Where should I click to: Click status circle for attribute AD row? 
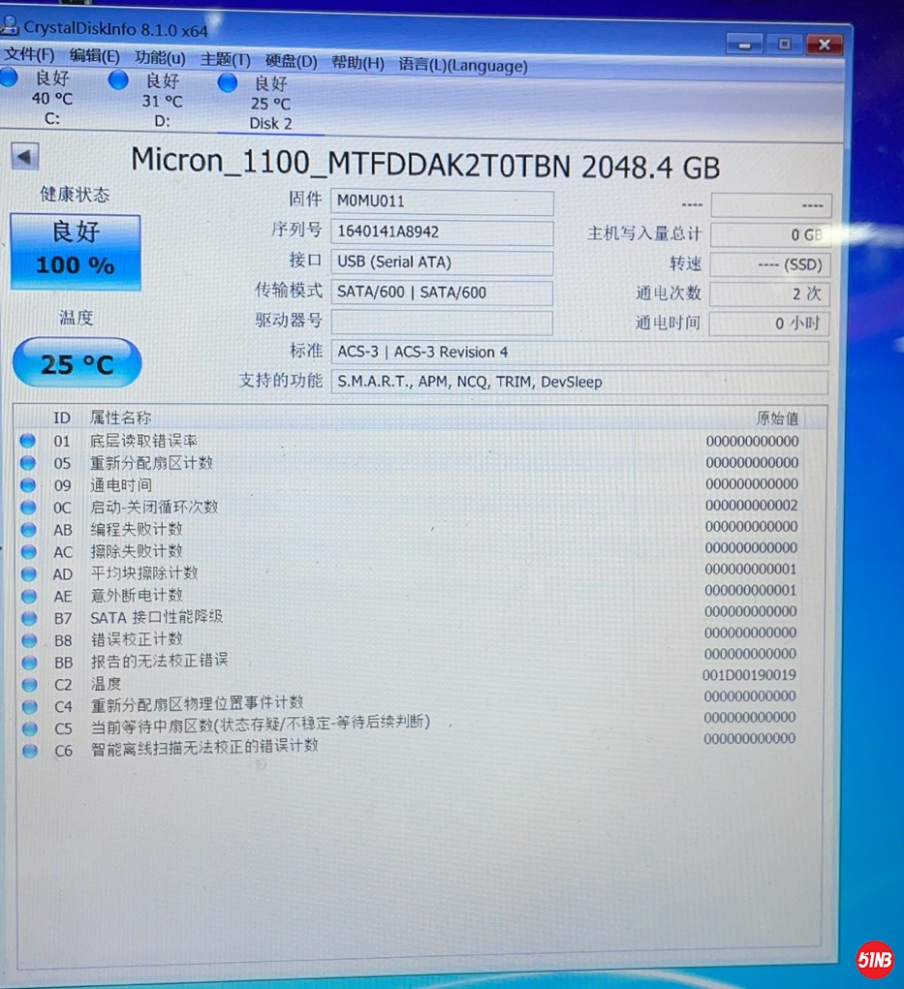[28, 573]
